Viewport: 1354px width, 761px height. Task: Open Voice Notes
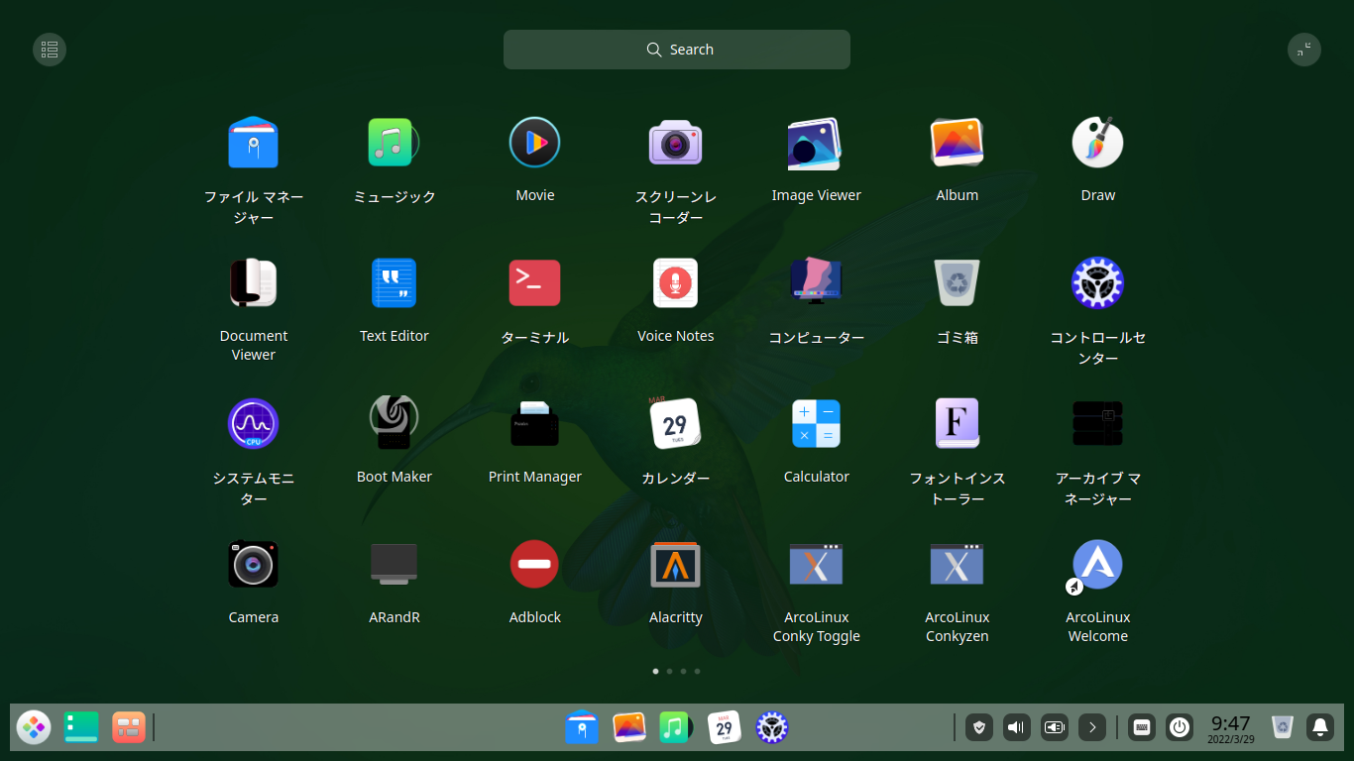click(x=676, y=284)
